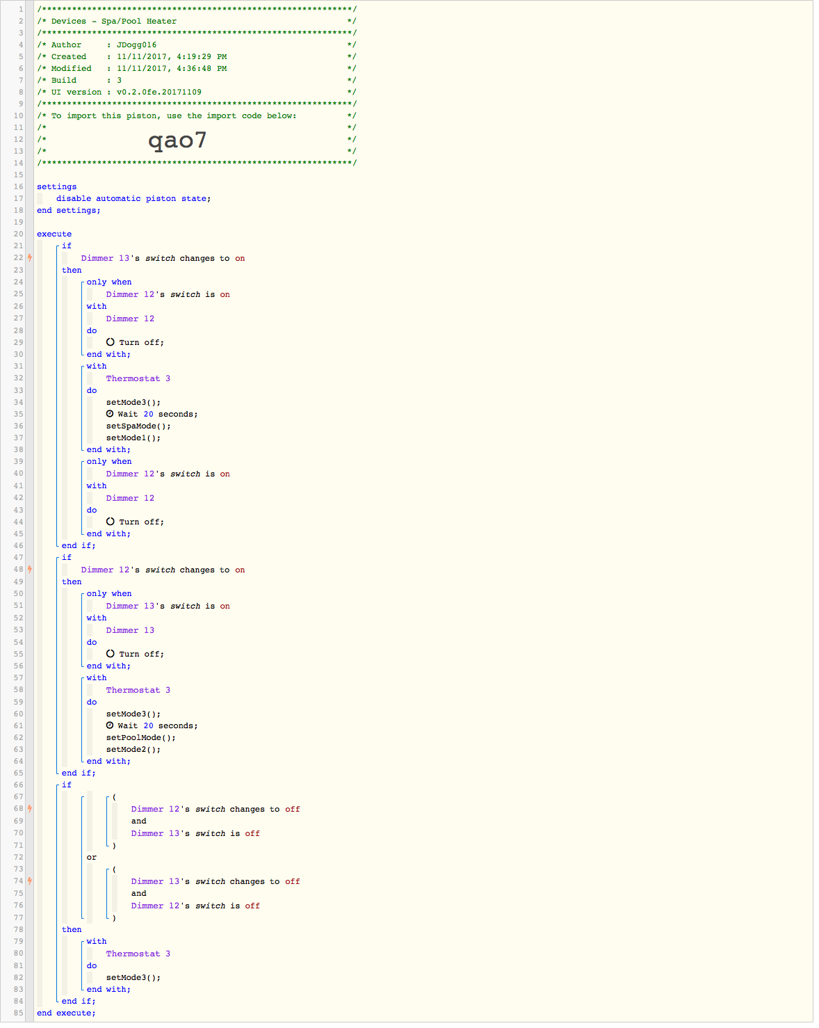Click 'end execute;' on the last line

(x=66, y=1013)
